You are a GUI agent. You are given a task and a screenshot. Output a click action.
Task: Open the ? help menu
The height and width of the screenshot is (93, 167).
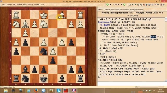click(x=46, y=4)
